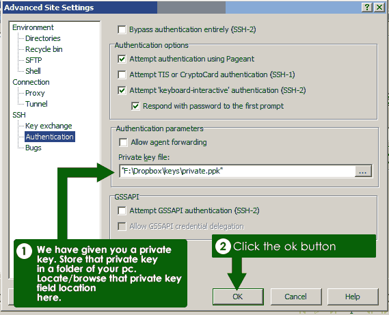Click the title bar question mark help icon

click(367, 8)
